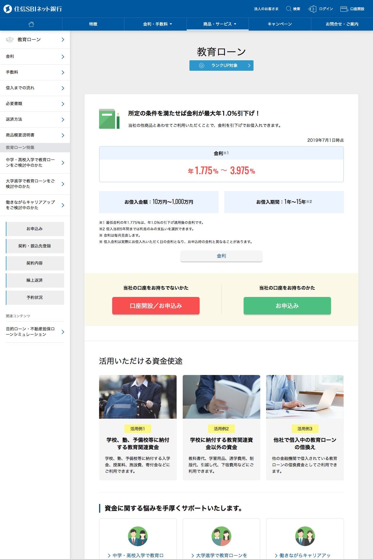Click the お借入期間:1年〜15年 box
Screen dimensions: 373x559
(x=284, y=202)
